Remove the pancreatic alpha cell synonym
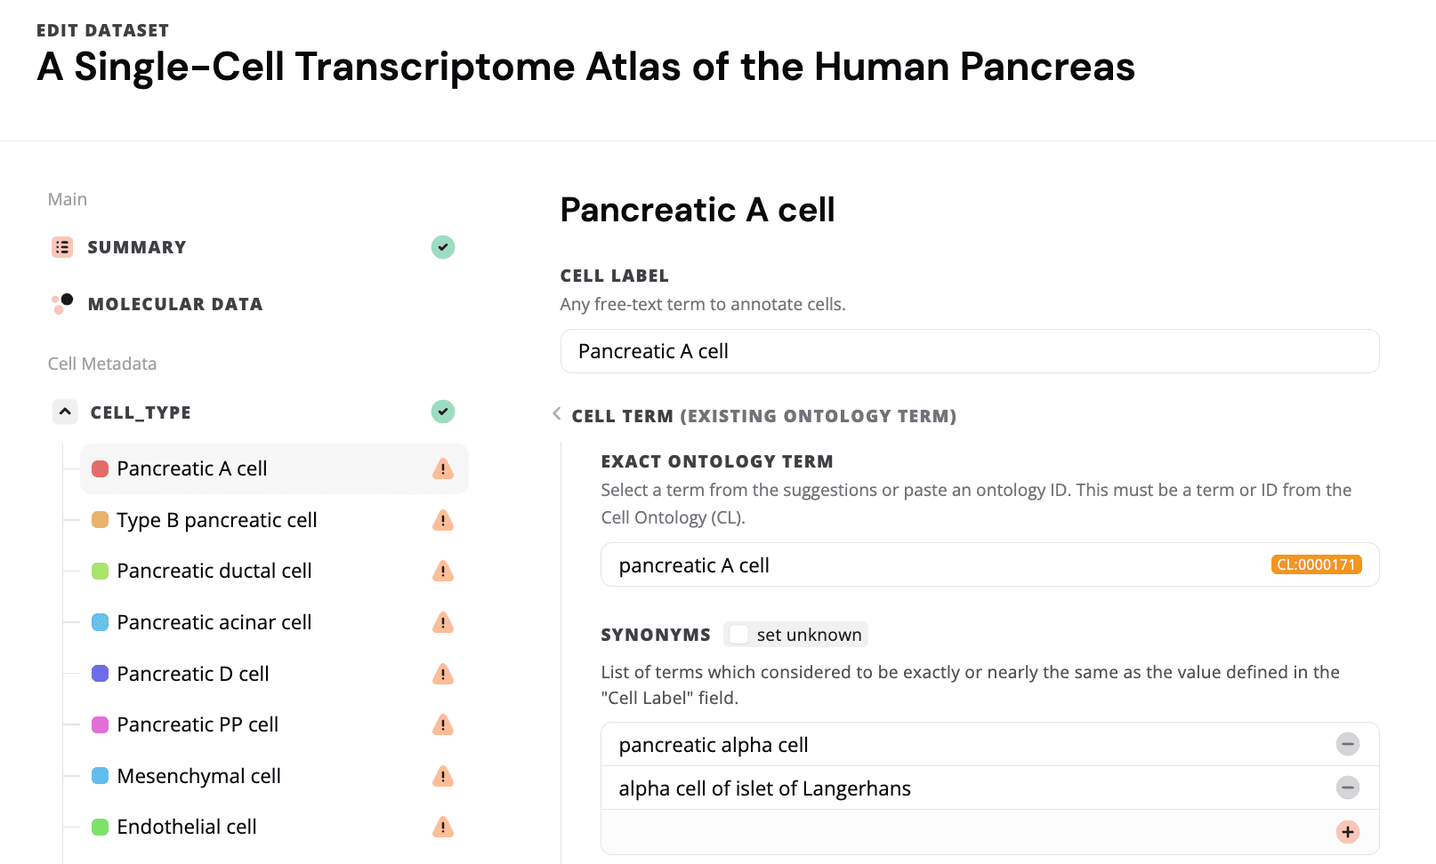 1347,744
